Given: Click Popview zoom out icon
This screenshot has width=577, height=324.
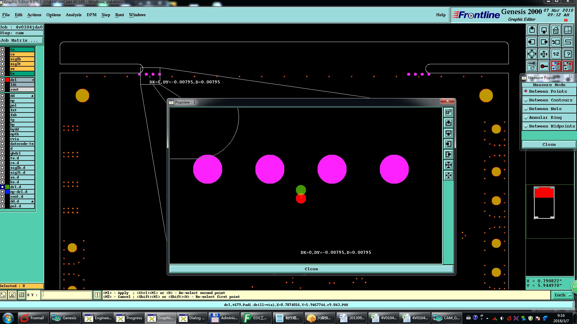Looking at the screenshot, I should (448, 175).
